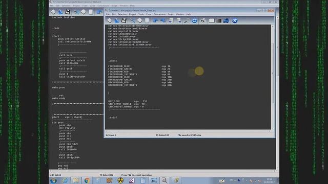Click the blue Undo arrow in front window
This screenshot has height=184, width=328.
pos(155,20)
